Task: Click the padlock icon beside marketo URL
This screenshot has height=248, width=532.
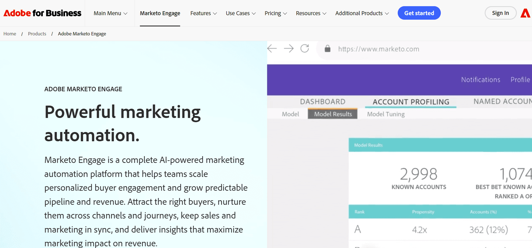Action: (x=327, y=49)
